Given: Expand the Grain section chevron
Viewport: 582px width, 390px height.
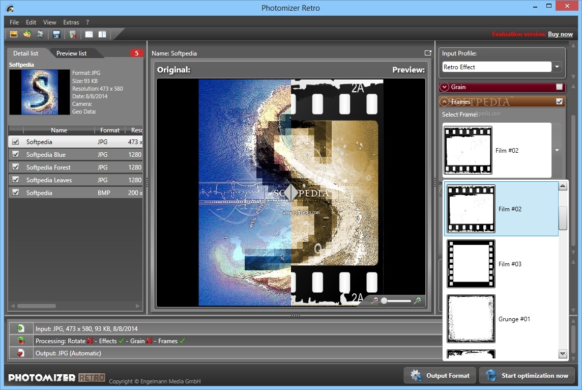Looking at the screenshot, I should [x=444, y=87].
